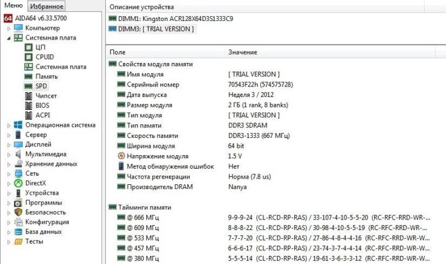Open the AIDA64 root node icon
The height and width of the screenshot is (264, 446).
point(8,18)
